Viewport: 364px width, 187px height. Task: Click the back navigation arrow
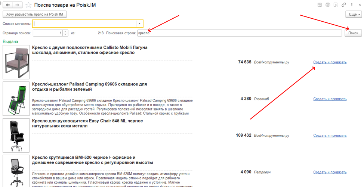click(x=8, y=6)
